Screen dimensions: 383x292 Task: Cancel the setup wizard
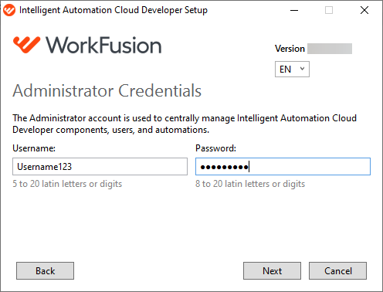point(337,270)
